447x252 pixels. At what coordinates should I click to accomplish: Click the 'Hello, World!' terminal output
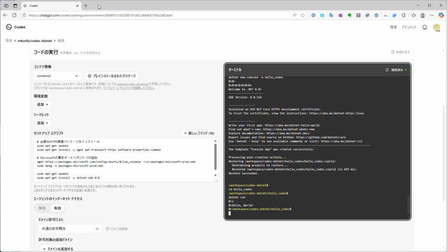point(242,205)
